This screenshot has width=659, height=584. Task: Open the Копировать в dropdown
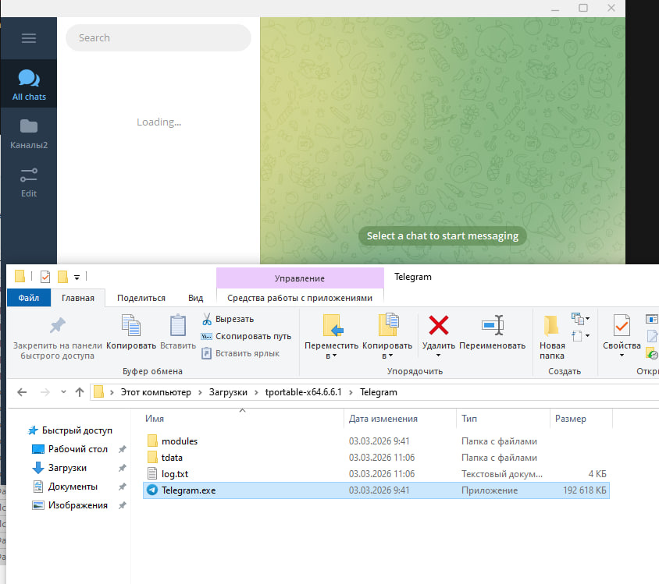click(387, 337)
